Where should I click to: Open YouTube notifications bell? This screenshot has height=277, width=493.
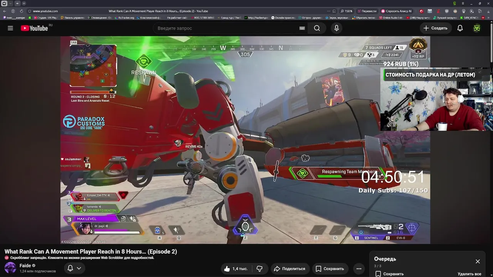460,28
